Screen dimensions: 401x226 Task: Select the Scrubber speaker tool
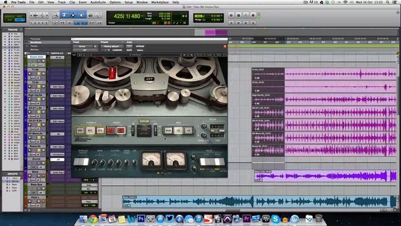point(90,15)
